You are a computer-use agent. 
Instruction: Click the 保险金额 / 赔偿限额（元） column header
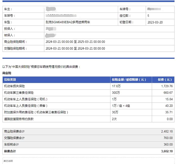[x=129, y=80]
